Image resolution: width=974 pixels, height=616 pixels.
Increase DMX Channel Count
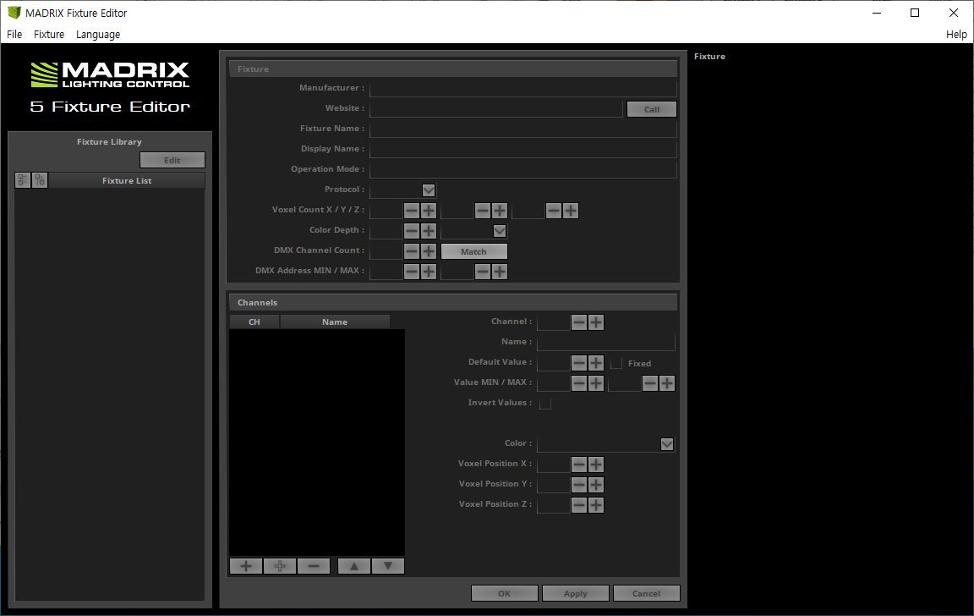(429, 251)
